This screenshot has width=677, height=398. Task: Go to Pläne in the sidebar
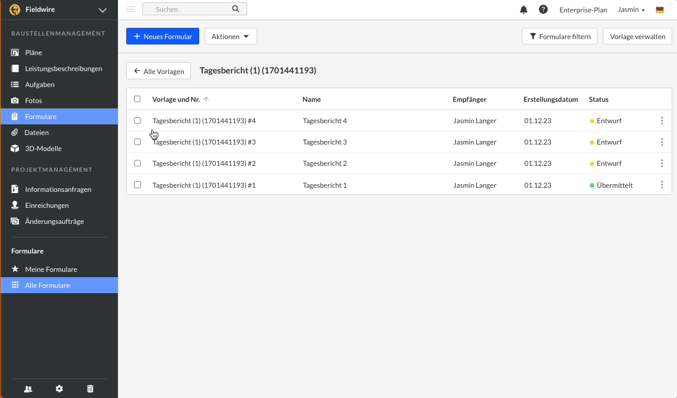click(x=33, y=53)
